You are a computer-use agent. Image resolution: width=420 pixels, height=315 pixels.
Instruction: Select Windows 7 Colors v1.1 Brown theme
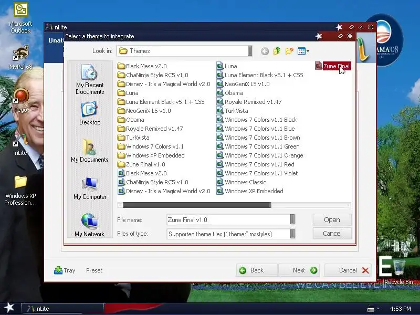(x=258, y=138)
